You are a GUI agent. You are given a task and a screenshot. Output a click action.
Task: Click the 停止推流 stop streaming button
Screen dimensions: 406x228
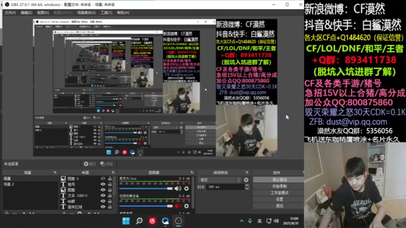tap(279, 180)
